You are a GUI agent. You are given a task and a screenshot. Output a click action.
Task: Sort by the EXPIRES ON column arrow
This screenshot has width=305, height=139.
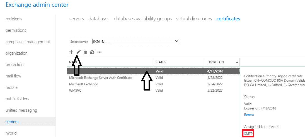[x=237, y=62]
